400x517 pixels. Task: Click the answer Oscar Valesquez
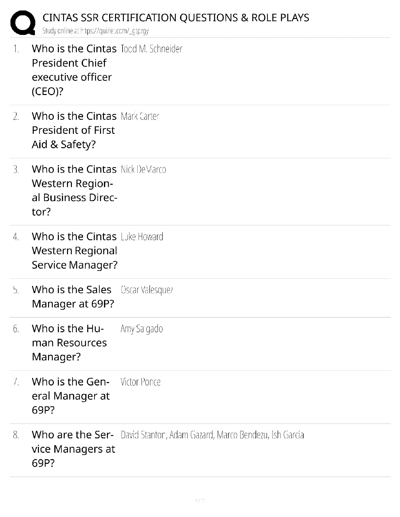coord(147,290)
